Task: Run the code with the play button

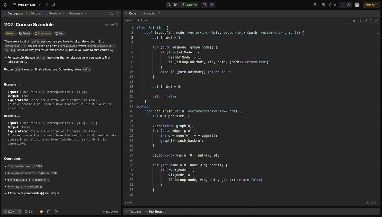Action: (x=176, y=5)
